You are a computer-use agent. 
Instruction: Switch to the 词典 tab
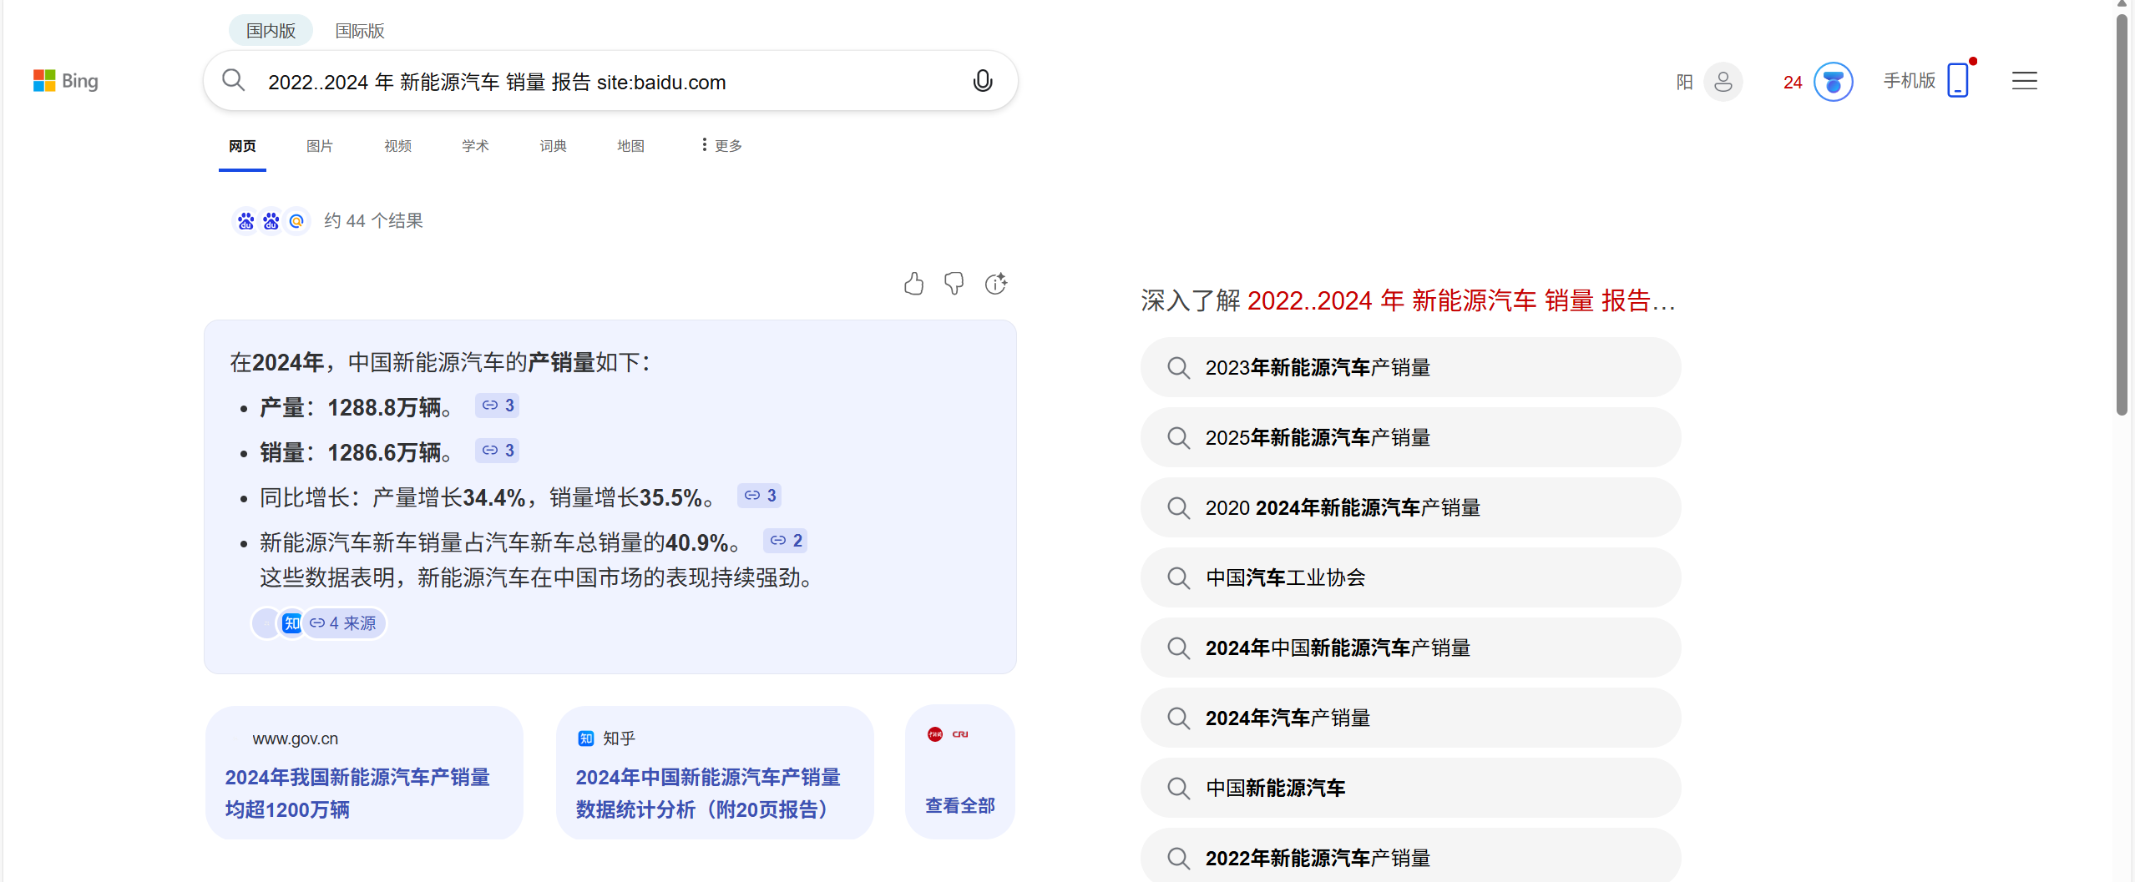pos(553,146)
